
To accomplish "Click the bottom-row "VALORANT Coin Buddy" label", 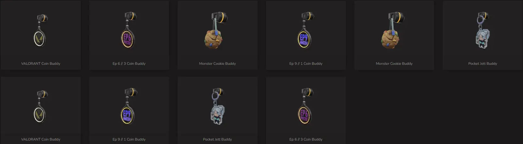I will 41,139.
